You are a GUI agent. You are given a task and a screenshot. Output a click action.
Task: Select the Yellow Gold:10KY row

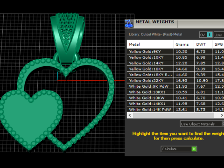tap(175, 57)
